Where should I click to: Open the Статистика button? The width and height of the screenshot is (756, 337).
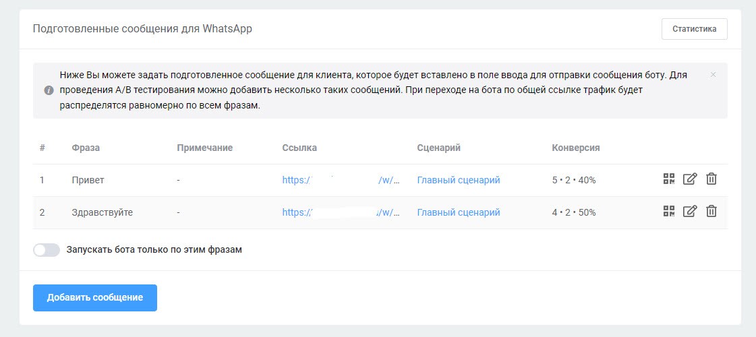click(694, 29)
